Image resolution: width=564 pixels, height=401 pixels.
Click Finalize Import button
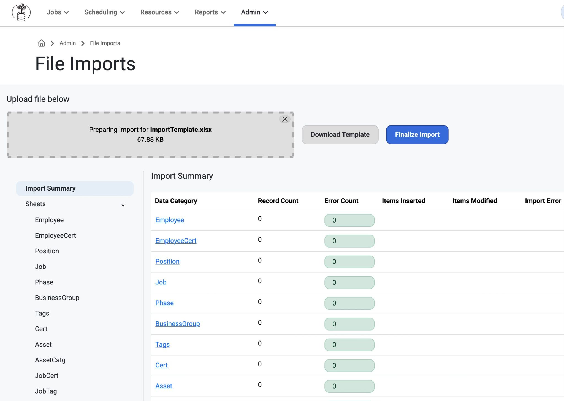[417, 134]
